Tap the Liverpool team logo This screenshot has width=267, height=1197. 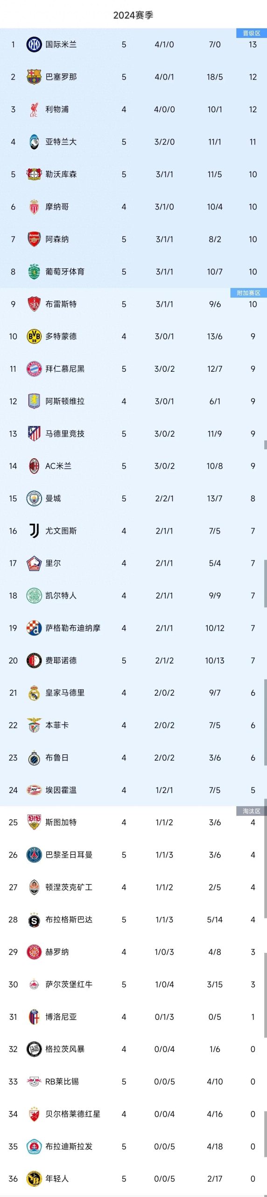34,109
